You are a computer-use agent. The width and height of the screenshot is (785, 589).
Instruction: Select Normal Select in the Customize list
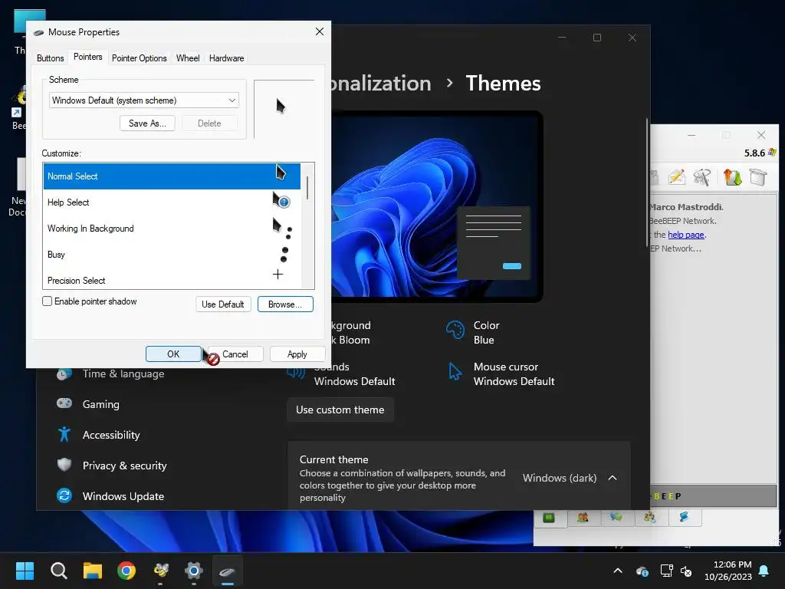(172, 176)
